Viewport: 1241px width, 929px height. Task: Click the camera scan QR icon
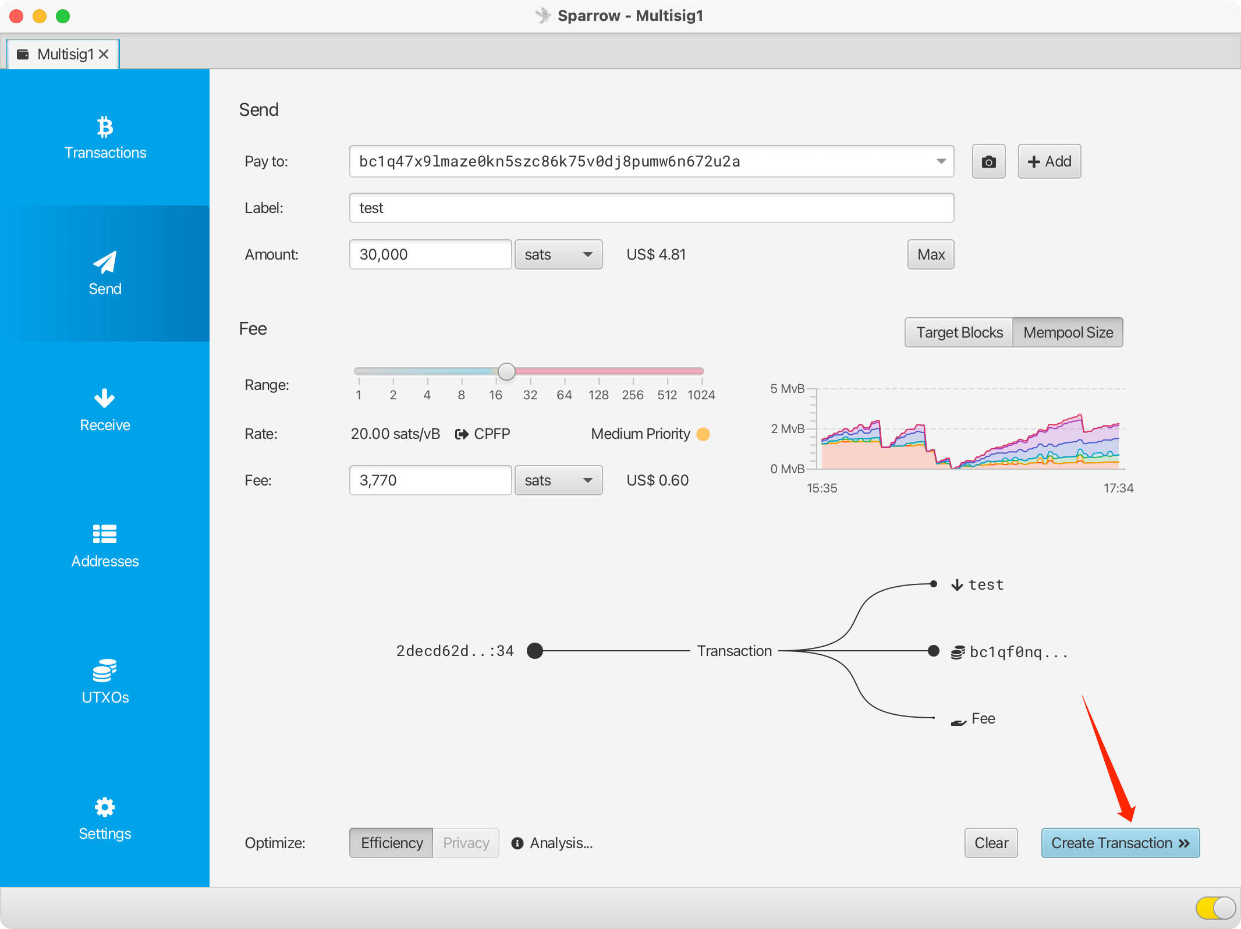click(988, 162)
